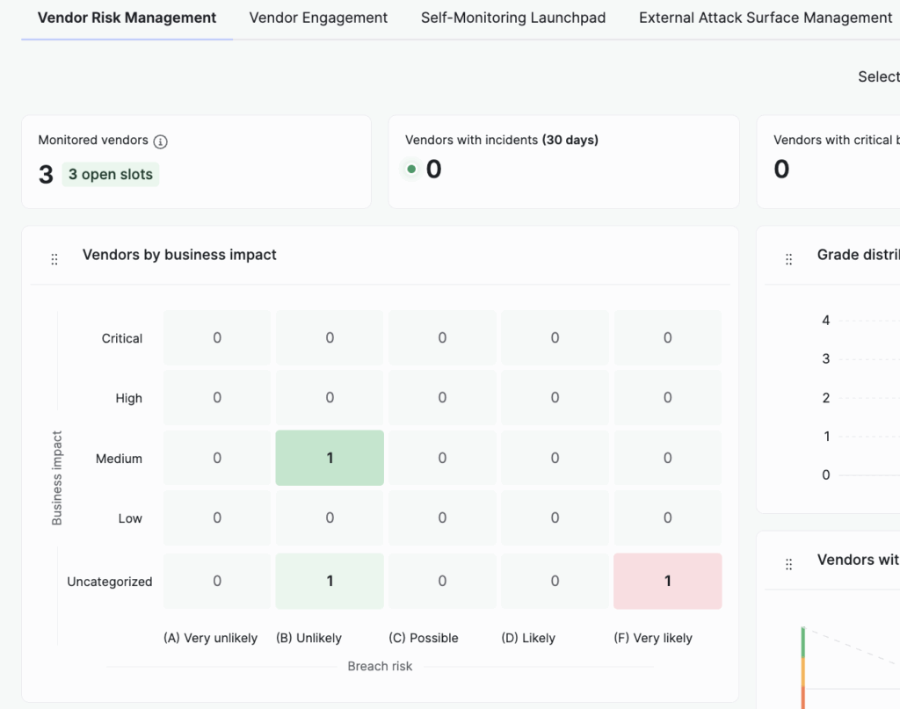Screen dimensions: 900x709
Task: Click Medium impact, Unlikely risk cell
Action: point(330,458)
